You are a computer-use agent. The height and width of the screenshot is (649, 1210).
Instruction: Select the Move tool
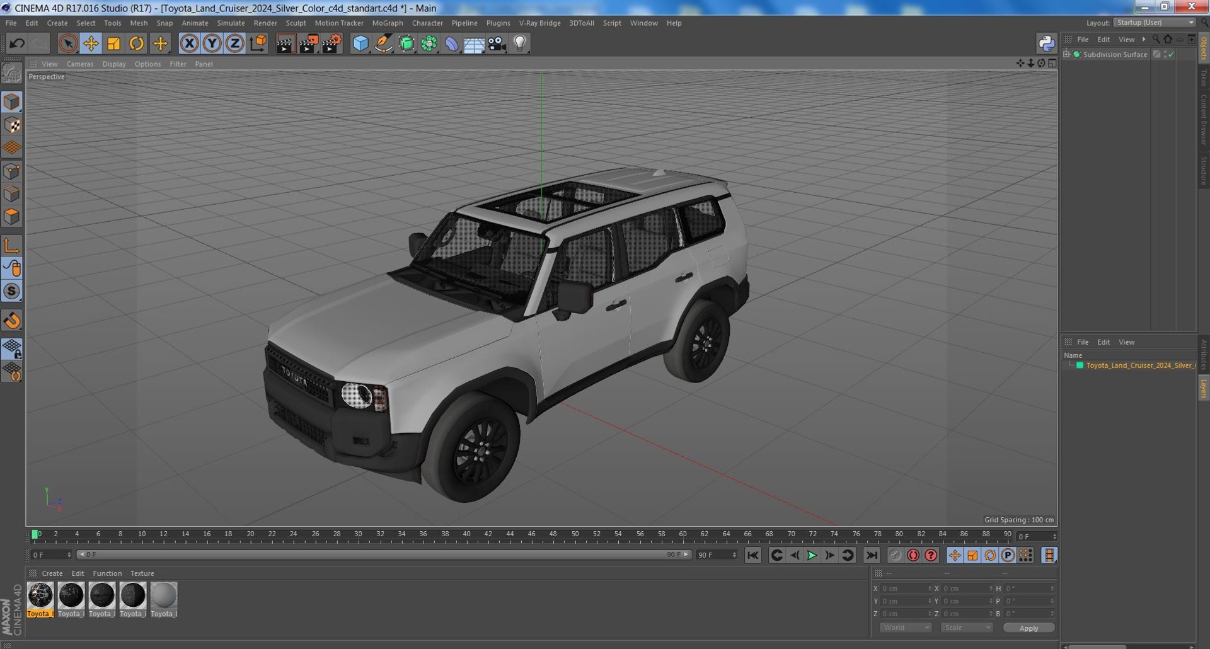[91, 43]
